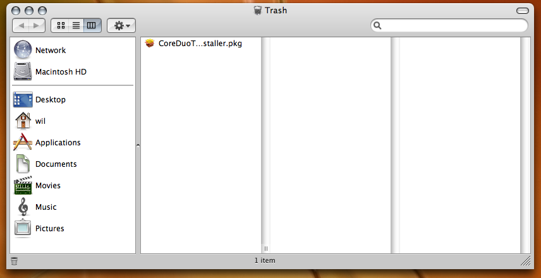Image resolution: width=541 pixels, height=278 pixels.
Task: Select the Macintosh HD label text
Action: (x=61, y=72)
